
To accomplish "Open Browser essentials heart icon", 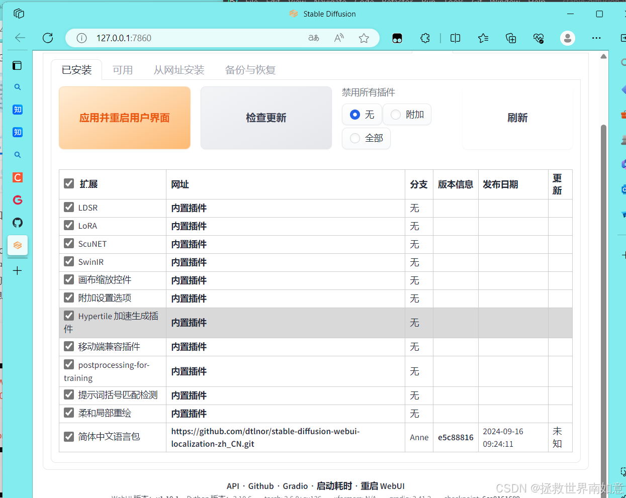I will pos(539,38).
